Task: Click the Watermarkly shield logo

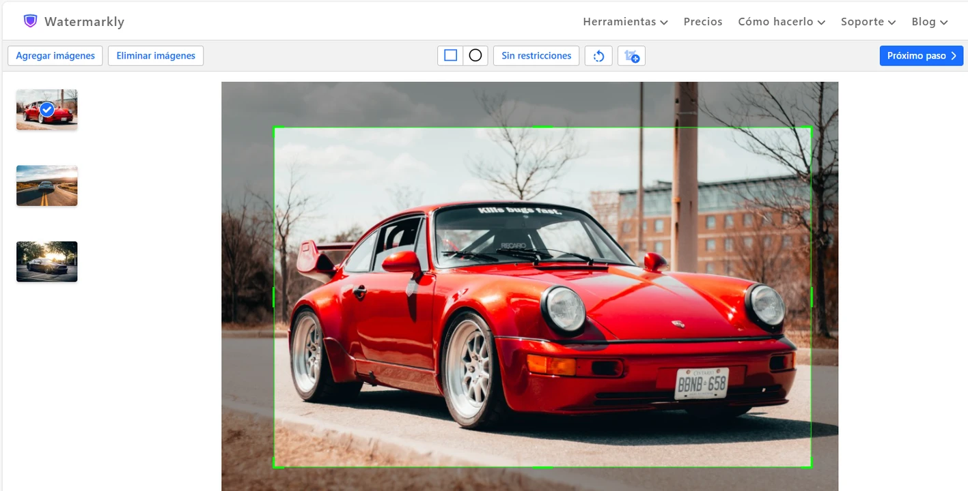Action: (x=30, y=21)
